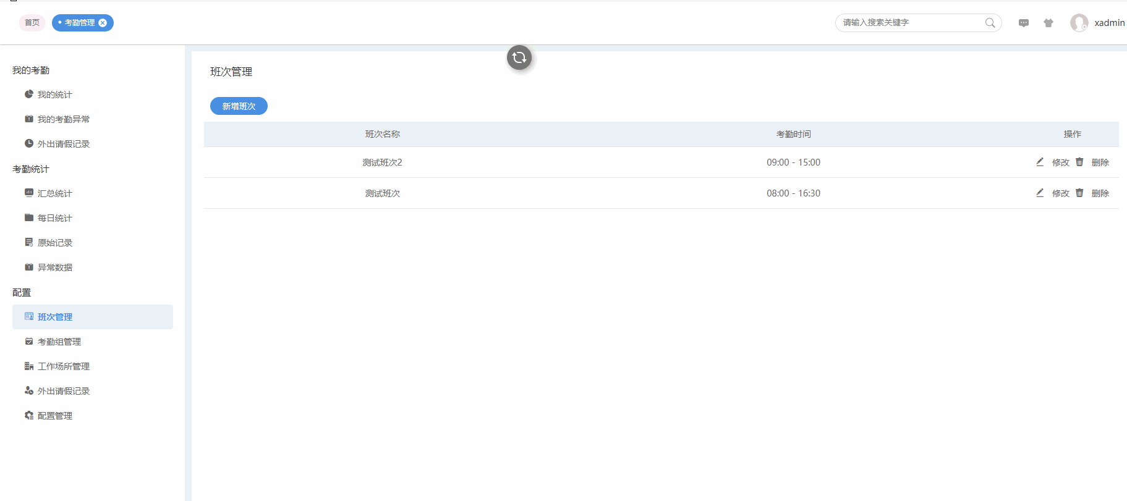Click the 班次名称 column header
The width and height of the screenshot is (1127, 501).
point(383,134)
